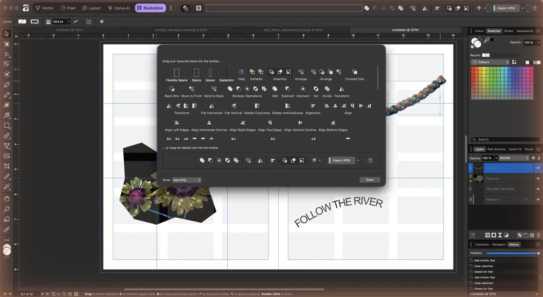
Task: Switch to the Stroke tab
Action: pyautogui.click(x=508, y=31)
